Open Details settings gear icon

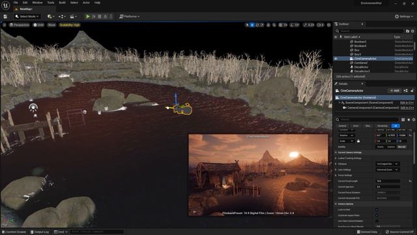(414, 119)
